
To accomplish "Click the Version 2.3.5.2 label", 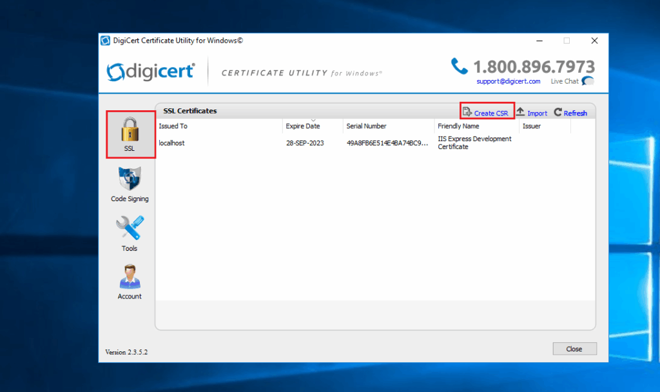I will click(126, 352).
